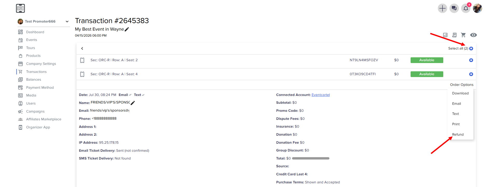This screenshot has height=187, width=498.
Task: Open Transactions in the sidebar
Action: coord(36,72)
